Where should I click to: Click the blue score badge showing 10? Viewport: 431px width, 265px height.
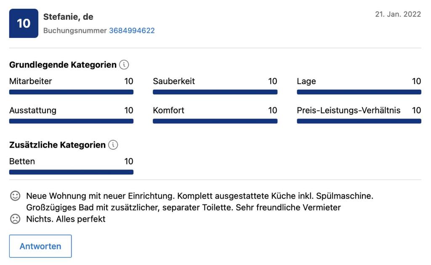(24, 23)
